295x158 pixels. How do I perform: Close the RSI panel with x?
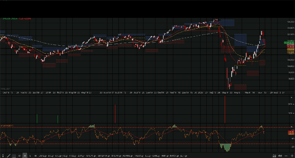[291, 126]
